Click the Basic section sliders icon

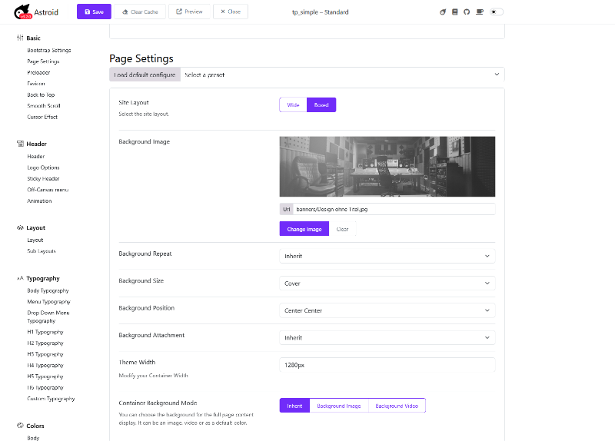click(x=20, y=38)
